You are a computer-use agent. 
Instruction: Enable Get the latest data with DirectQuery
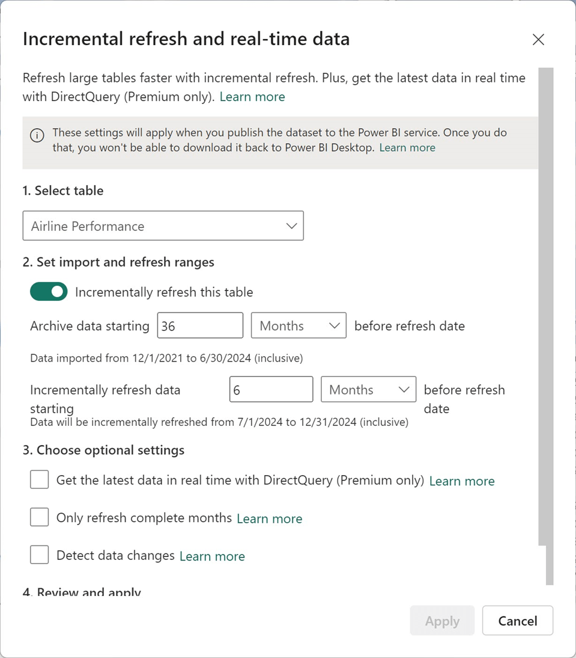click(x=40, y=479)
